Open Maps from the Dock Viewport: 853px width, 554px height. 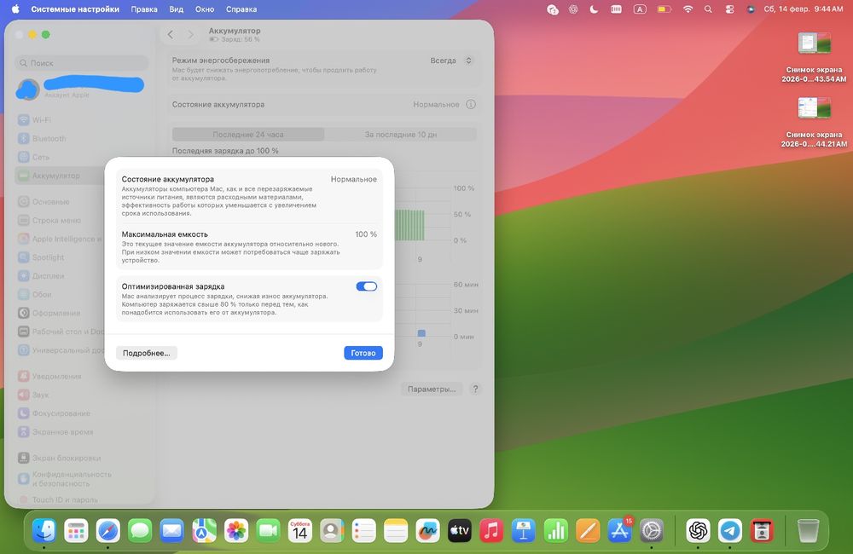click(x=204, y=530)
